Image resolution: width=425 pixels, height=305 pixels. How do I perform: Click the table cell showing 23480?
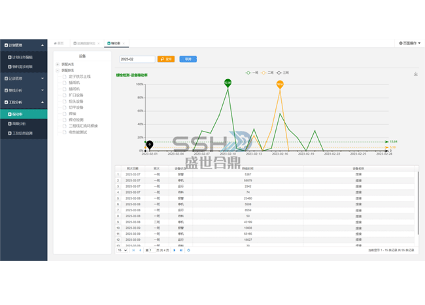tap(248, 198)
